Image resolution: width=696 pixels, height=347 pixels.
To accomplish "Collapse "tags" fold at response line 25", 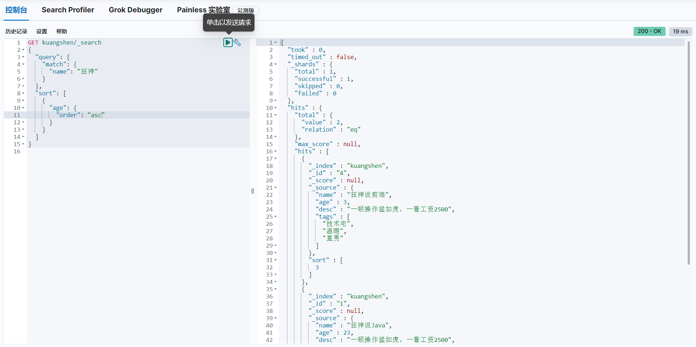I will coord(275,216).
